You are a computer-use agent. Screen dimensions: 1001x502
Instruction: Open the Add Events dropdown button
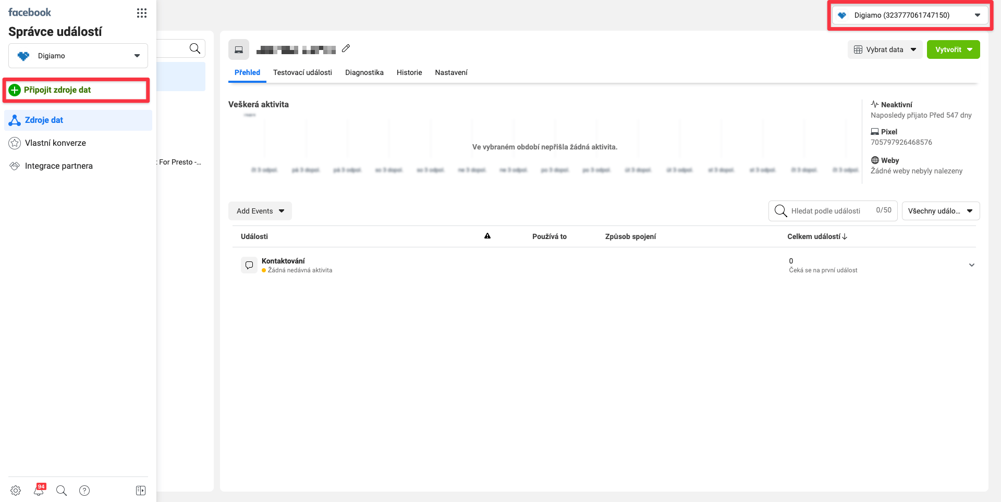coord(260,211)
